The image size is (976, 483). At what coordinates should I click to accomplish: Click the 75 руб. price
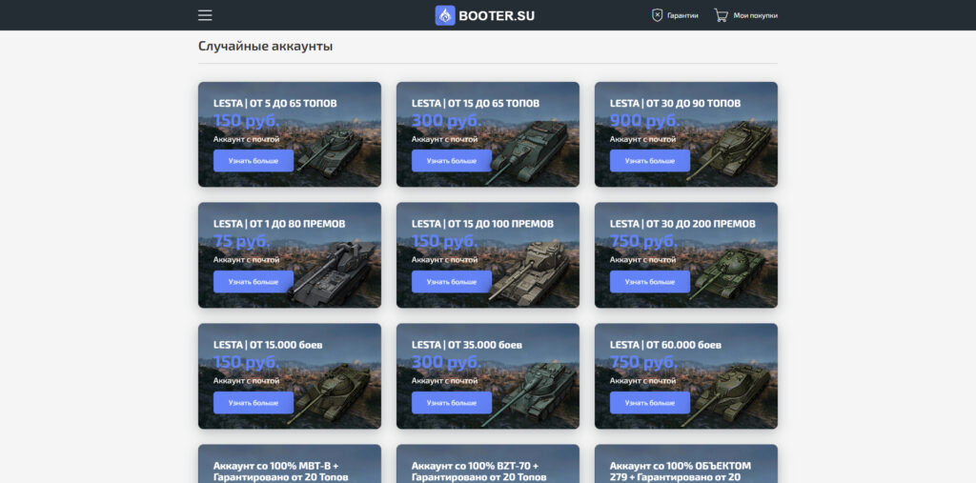point(241,241)
